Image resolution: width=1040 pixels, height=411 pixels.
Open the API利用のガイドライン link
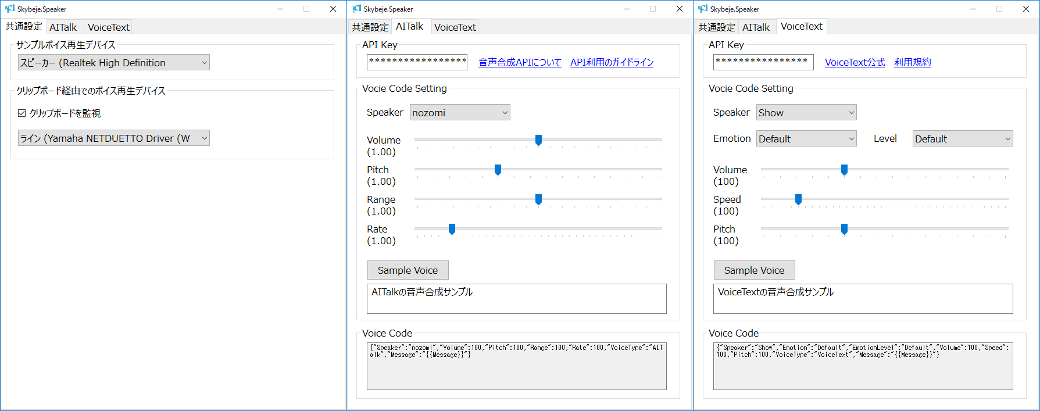(612, 62)
